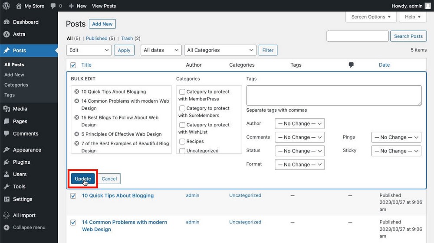
Task: Click the Add New button beside Posts heading
Action: (102, 24)
